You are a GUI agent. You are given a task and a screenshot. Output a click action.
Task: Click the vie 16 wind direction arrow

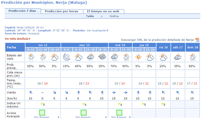pyautogui.click(x=163, y=92)
